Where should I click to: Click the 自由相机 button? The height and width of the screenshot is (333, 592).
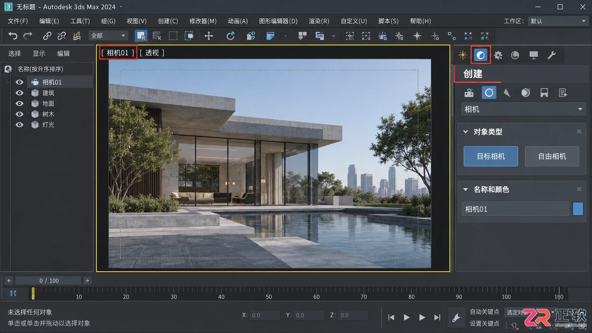click(552, 156)
